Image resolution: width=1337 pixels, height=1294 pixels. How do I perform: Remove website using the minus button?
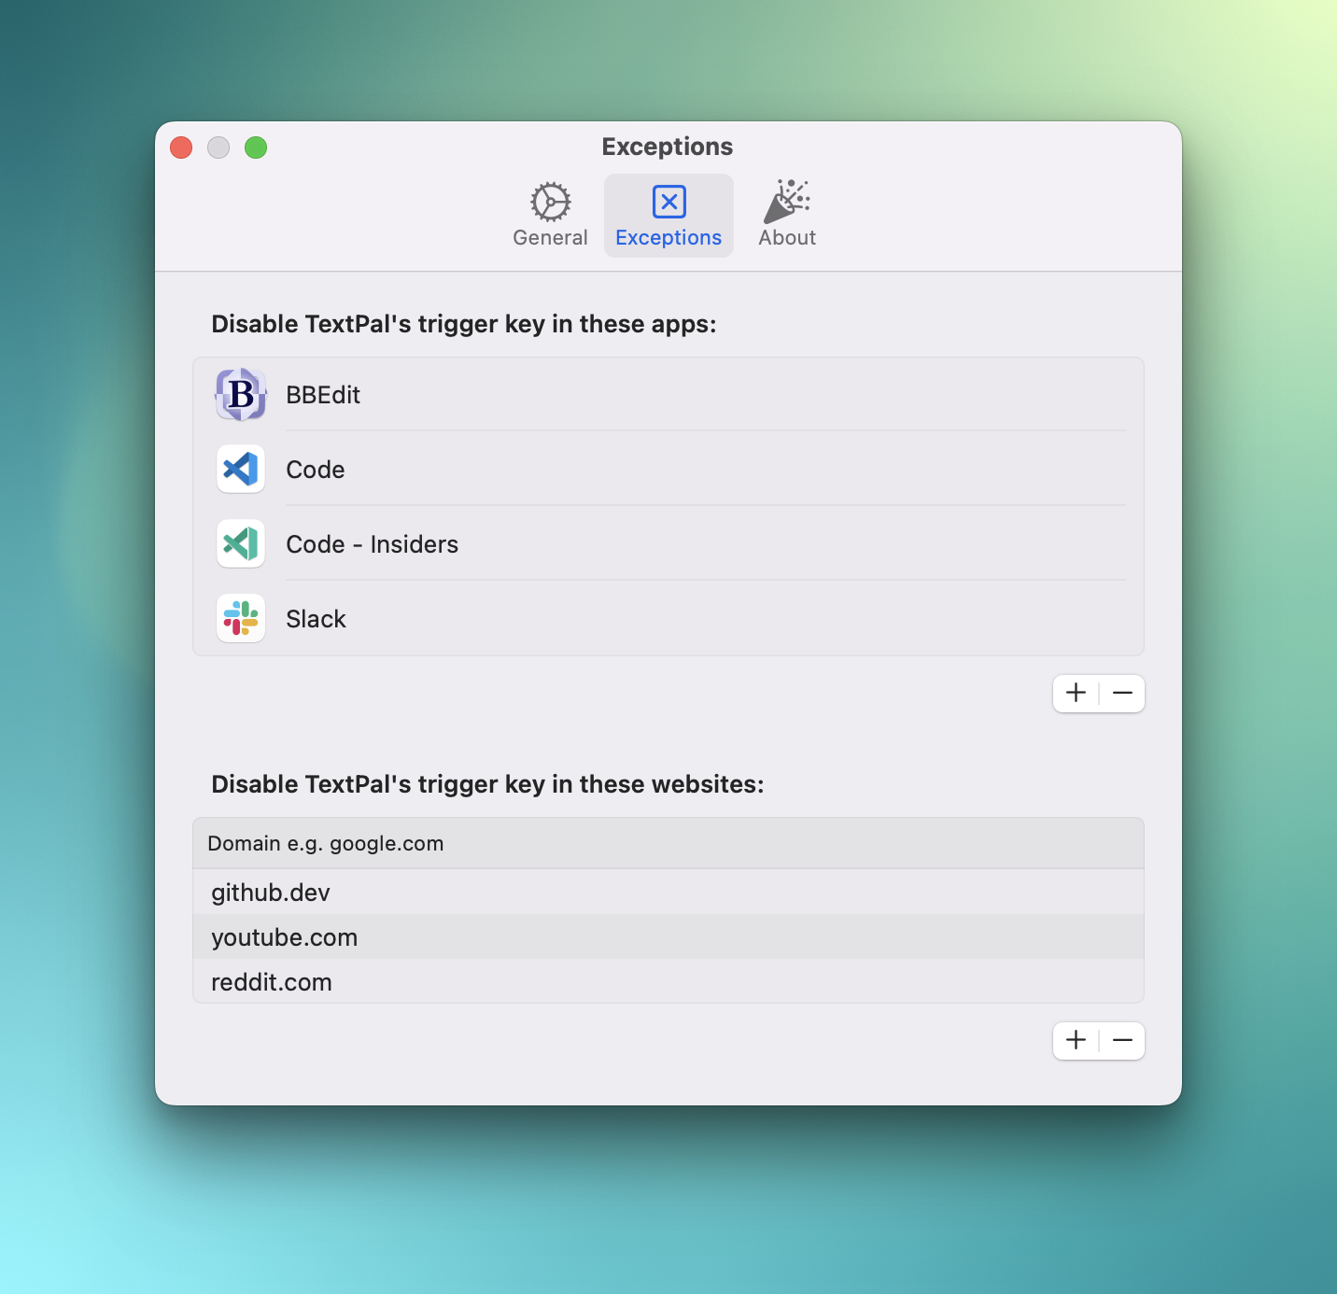coord(1122,1040)
